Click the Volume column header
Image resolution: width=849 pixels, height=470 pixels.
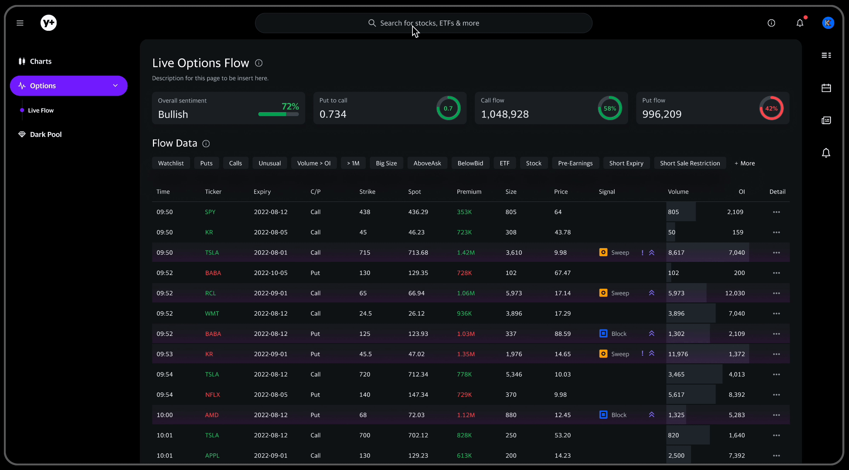coord(678,191)
